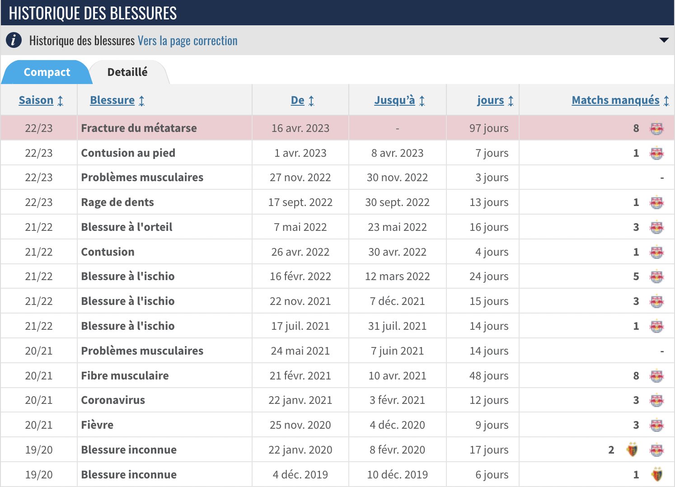This screenshot has width=675, height=487.
Task: Sort table by Blessure column
Action: point(112,100)
